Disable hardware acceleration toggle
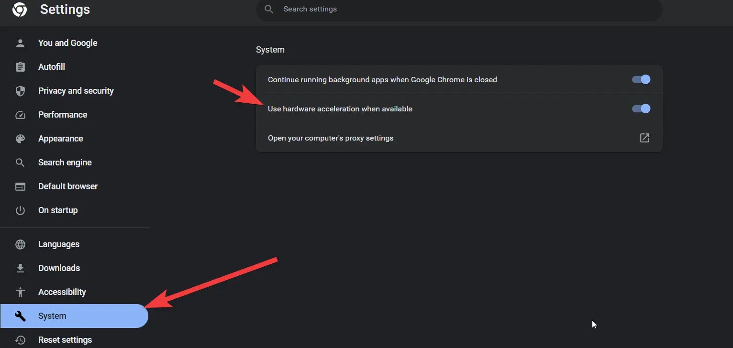The image size is (733, 348). [x=641, y=109]
